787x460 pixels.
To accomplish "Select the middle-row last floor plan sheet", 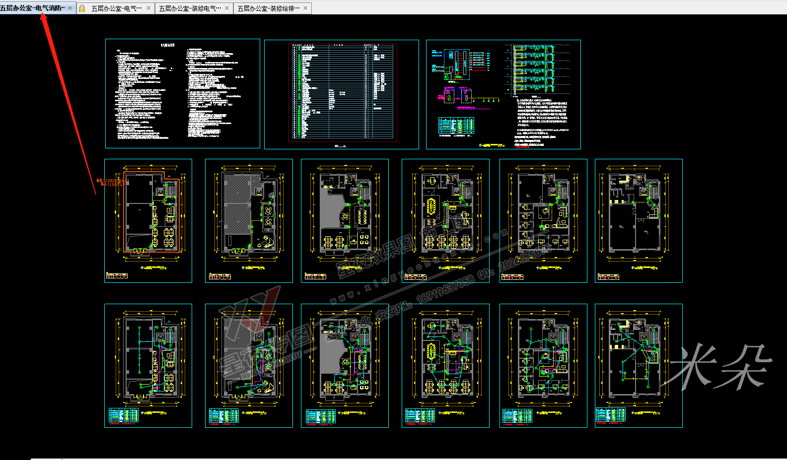I will click(639, 221).
